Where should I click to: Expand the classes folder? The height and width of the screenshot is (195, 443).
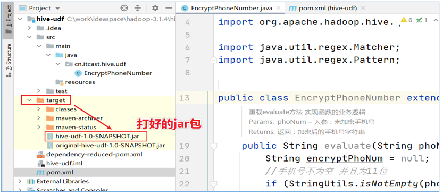click(x=39, y=109)
